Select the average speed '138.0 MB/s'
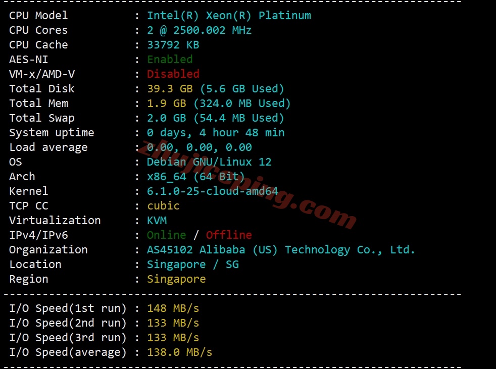 pos(180,352)
